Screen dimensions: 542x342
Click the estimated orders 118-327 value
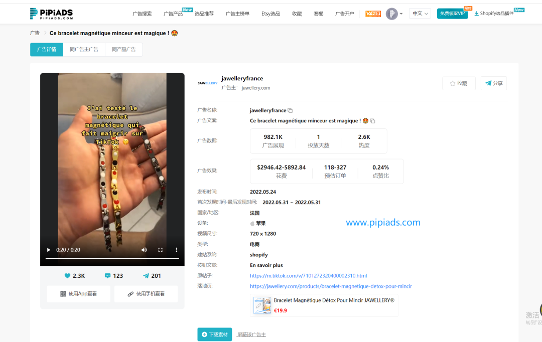pos(335,167)
